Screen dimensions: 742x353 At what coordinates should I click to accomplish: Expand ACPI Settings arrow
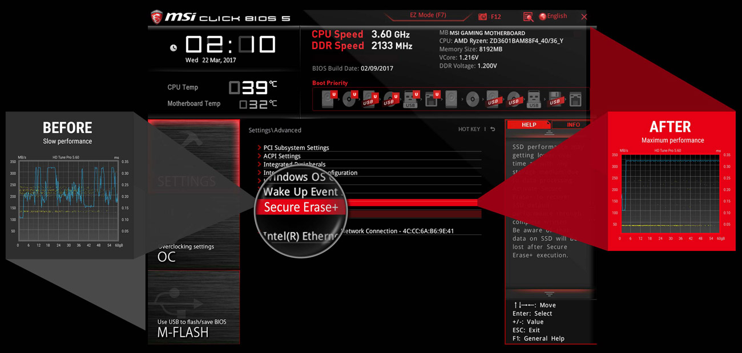click(260, 156)
